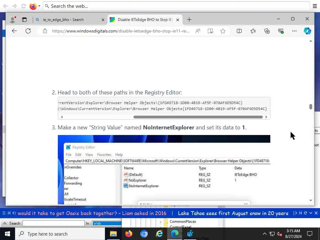Open Edge profile icon
Screen dimensions: 320x240
point(13,20)
